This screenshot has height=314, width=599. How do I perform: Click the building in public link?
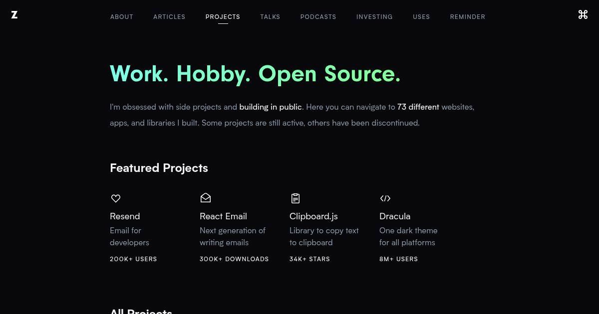(x=271, y=107)
